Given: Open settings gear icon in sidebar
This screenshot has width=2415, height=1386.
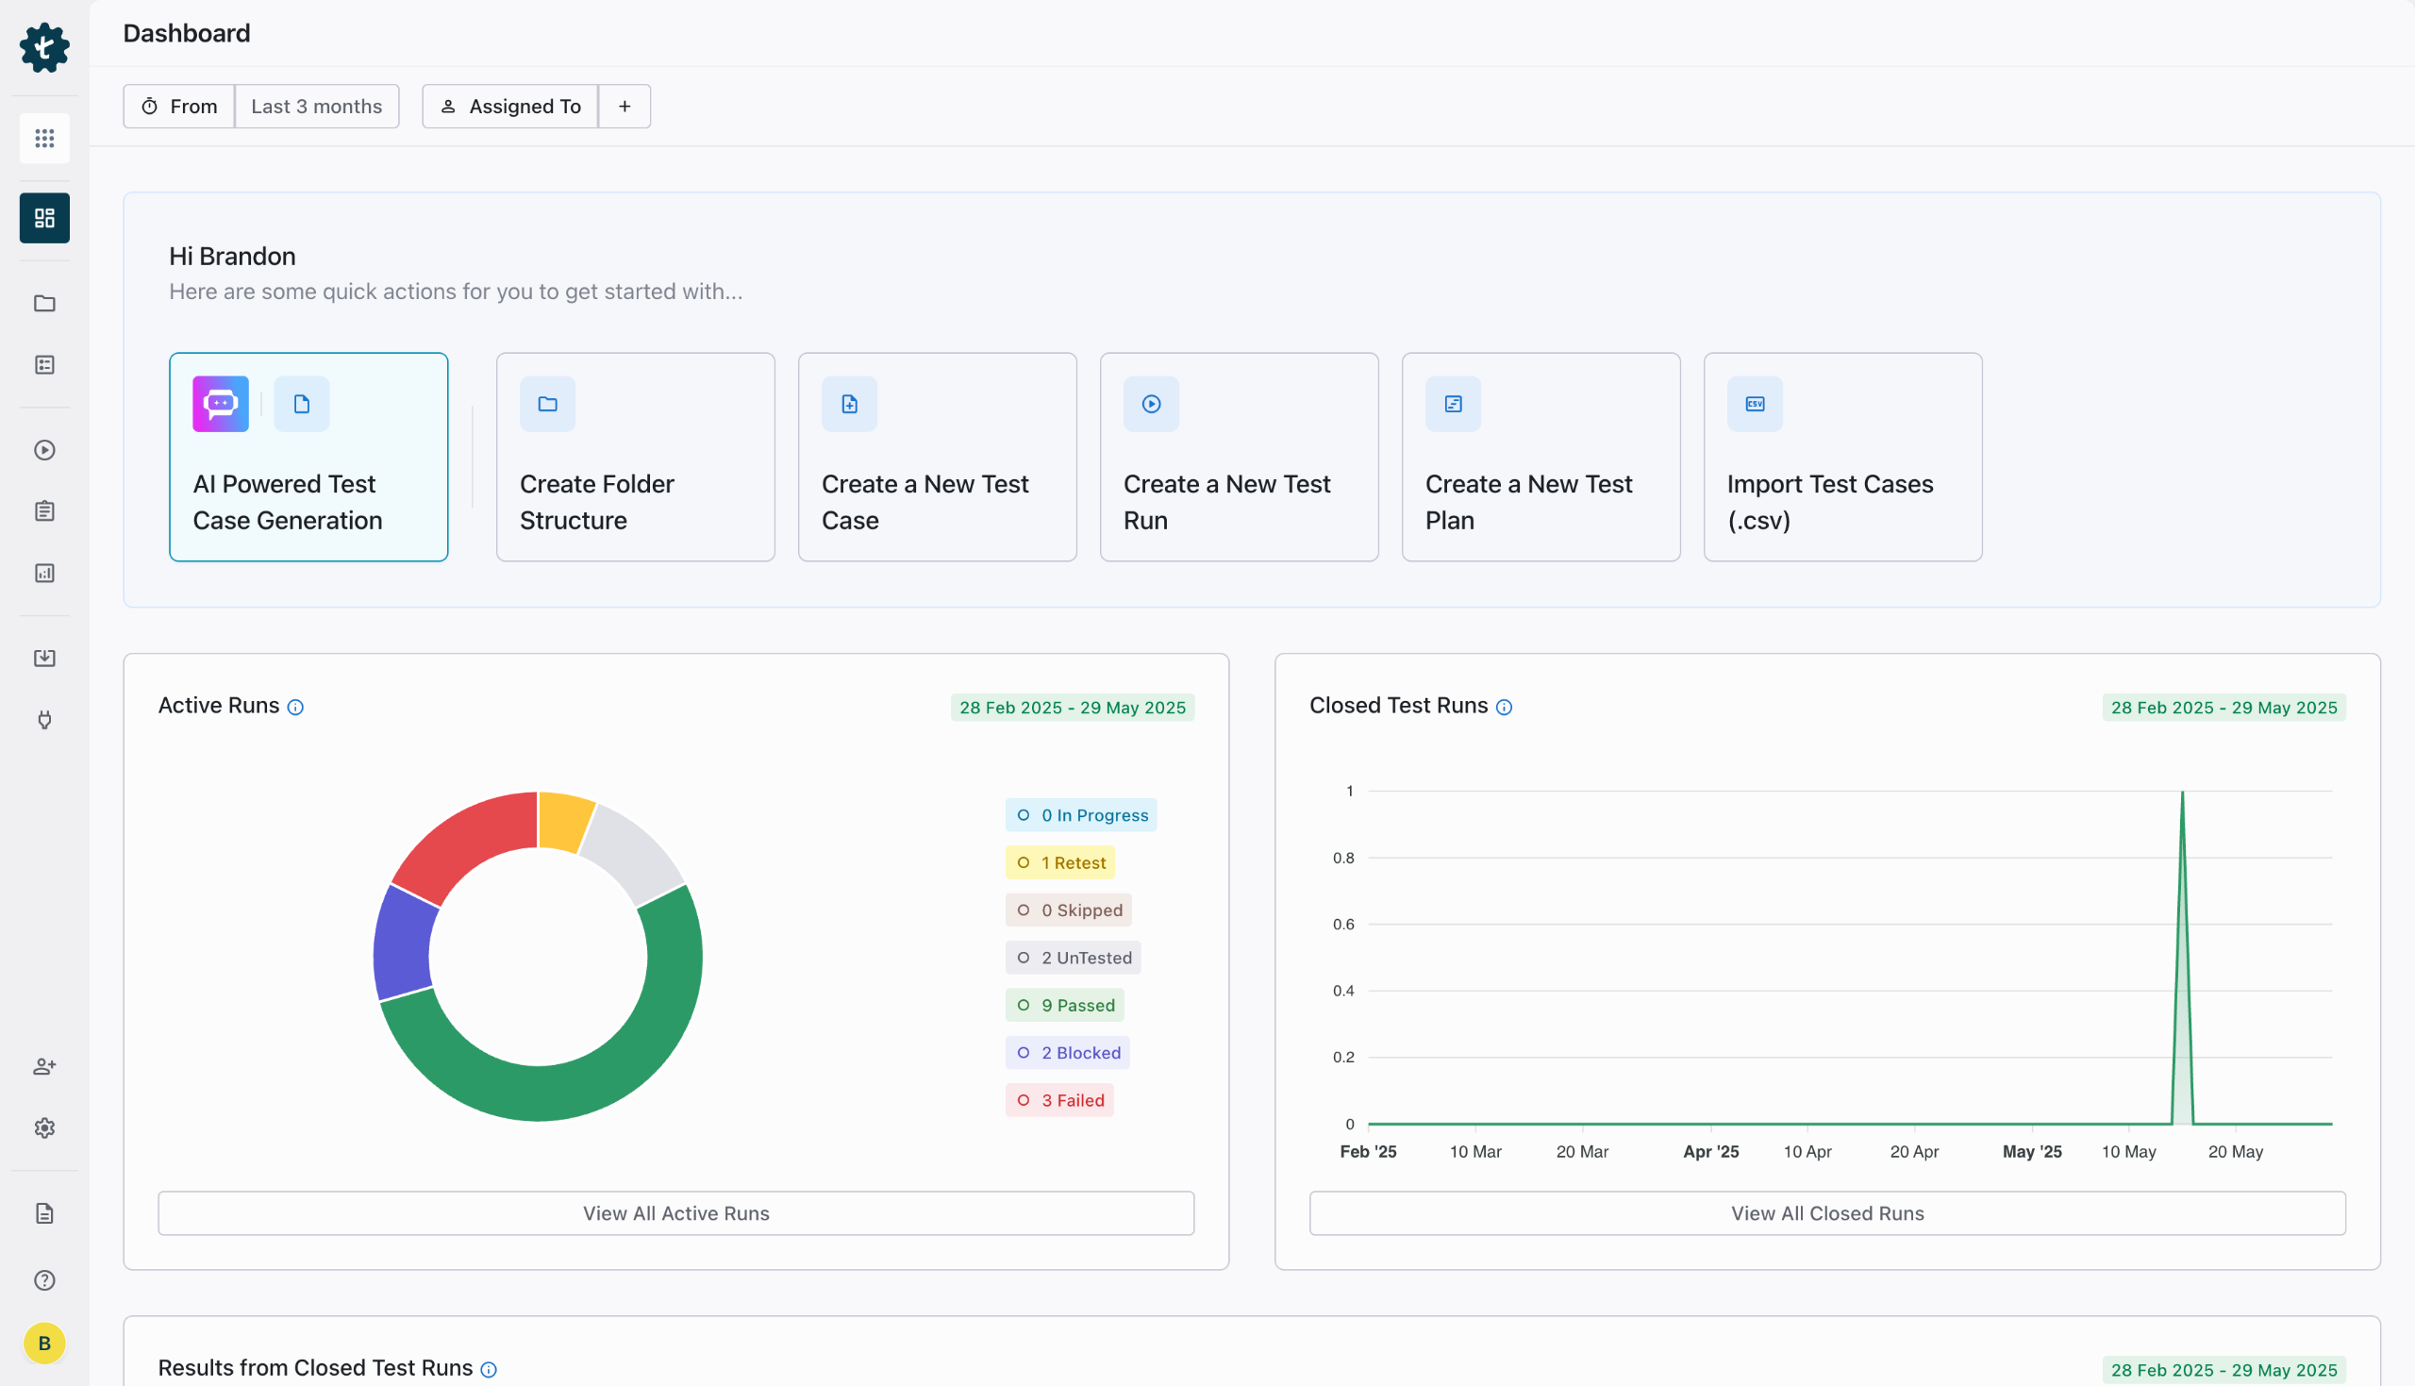Looking at the screenshot, I should pyautogui.click(x=44, y=1128).
